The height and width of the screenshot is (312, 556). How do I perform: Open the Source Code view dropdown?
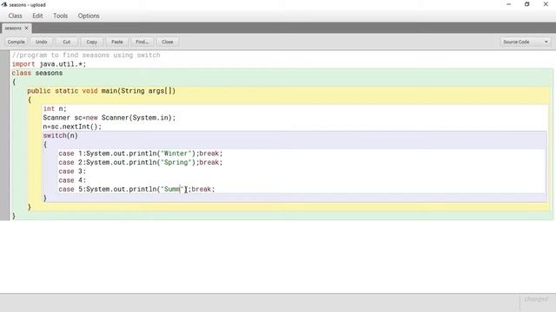coord(525,42)
